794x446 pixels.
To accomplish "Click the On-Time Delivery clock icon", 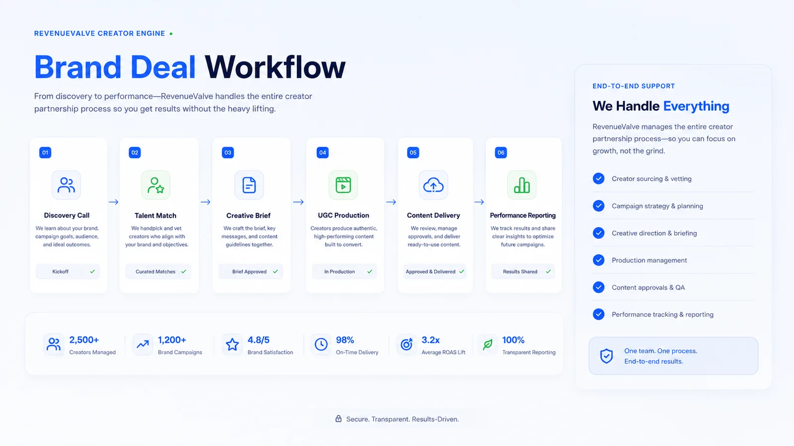I will [321, 344].
